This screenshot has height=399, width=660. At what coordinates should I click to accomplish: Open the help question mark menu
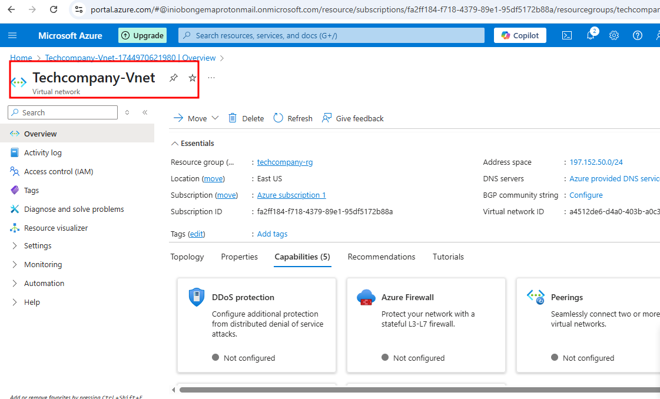(638, 35)
